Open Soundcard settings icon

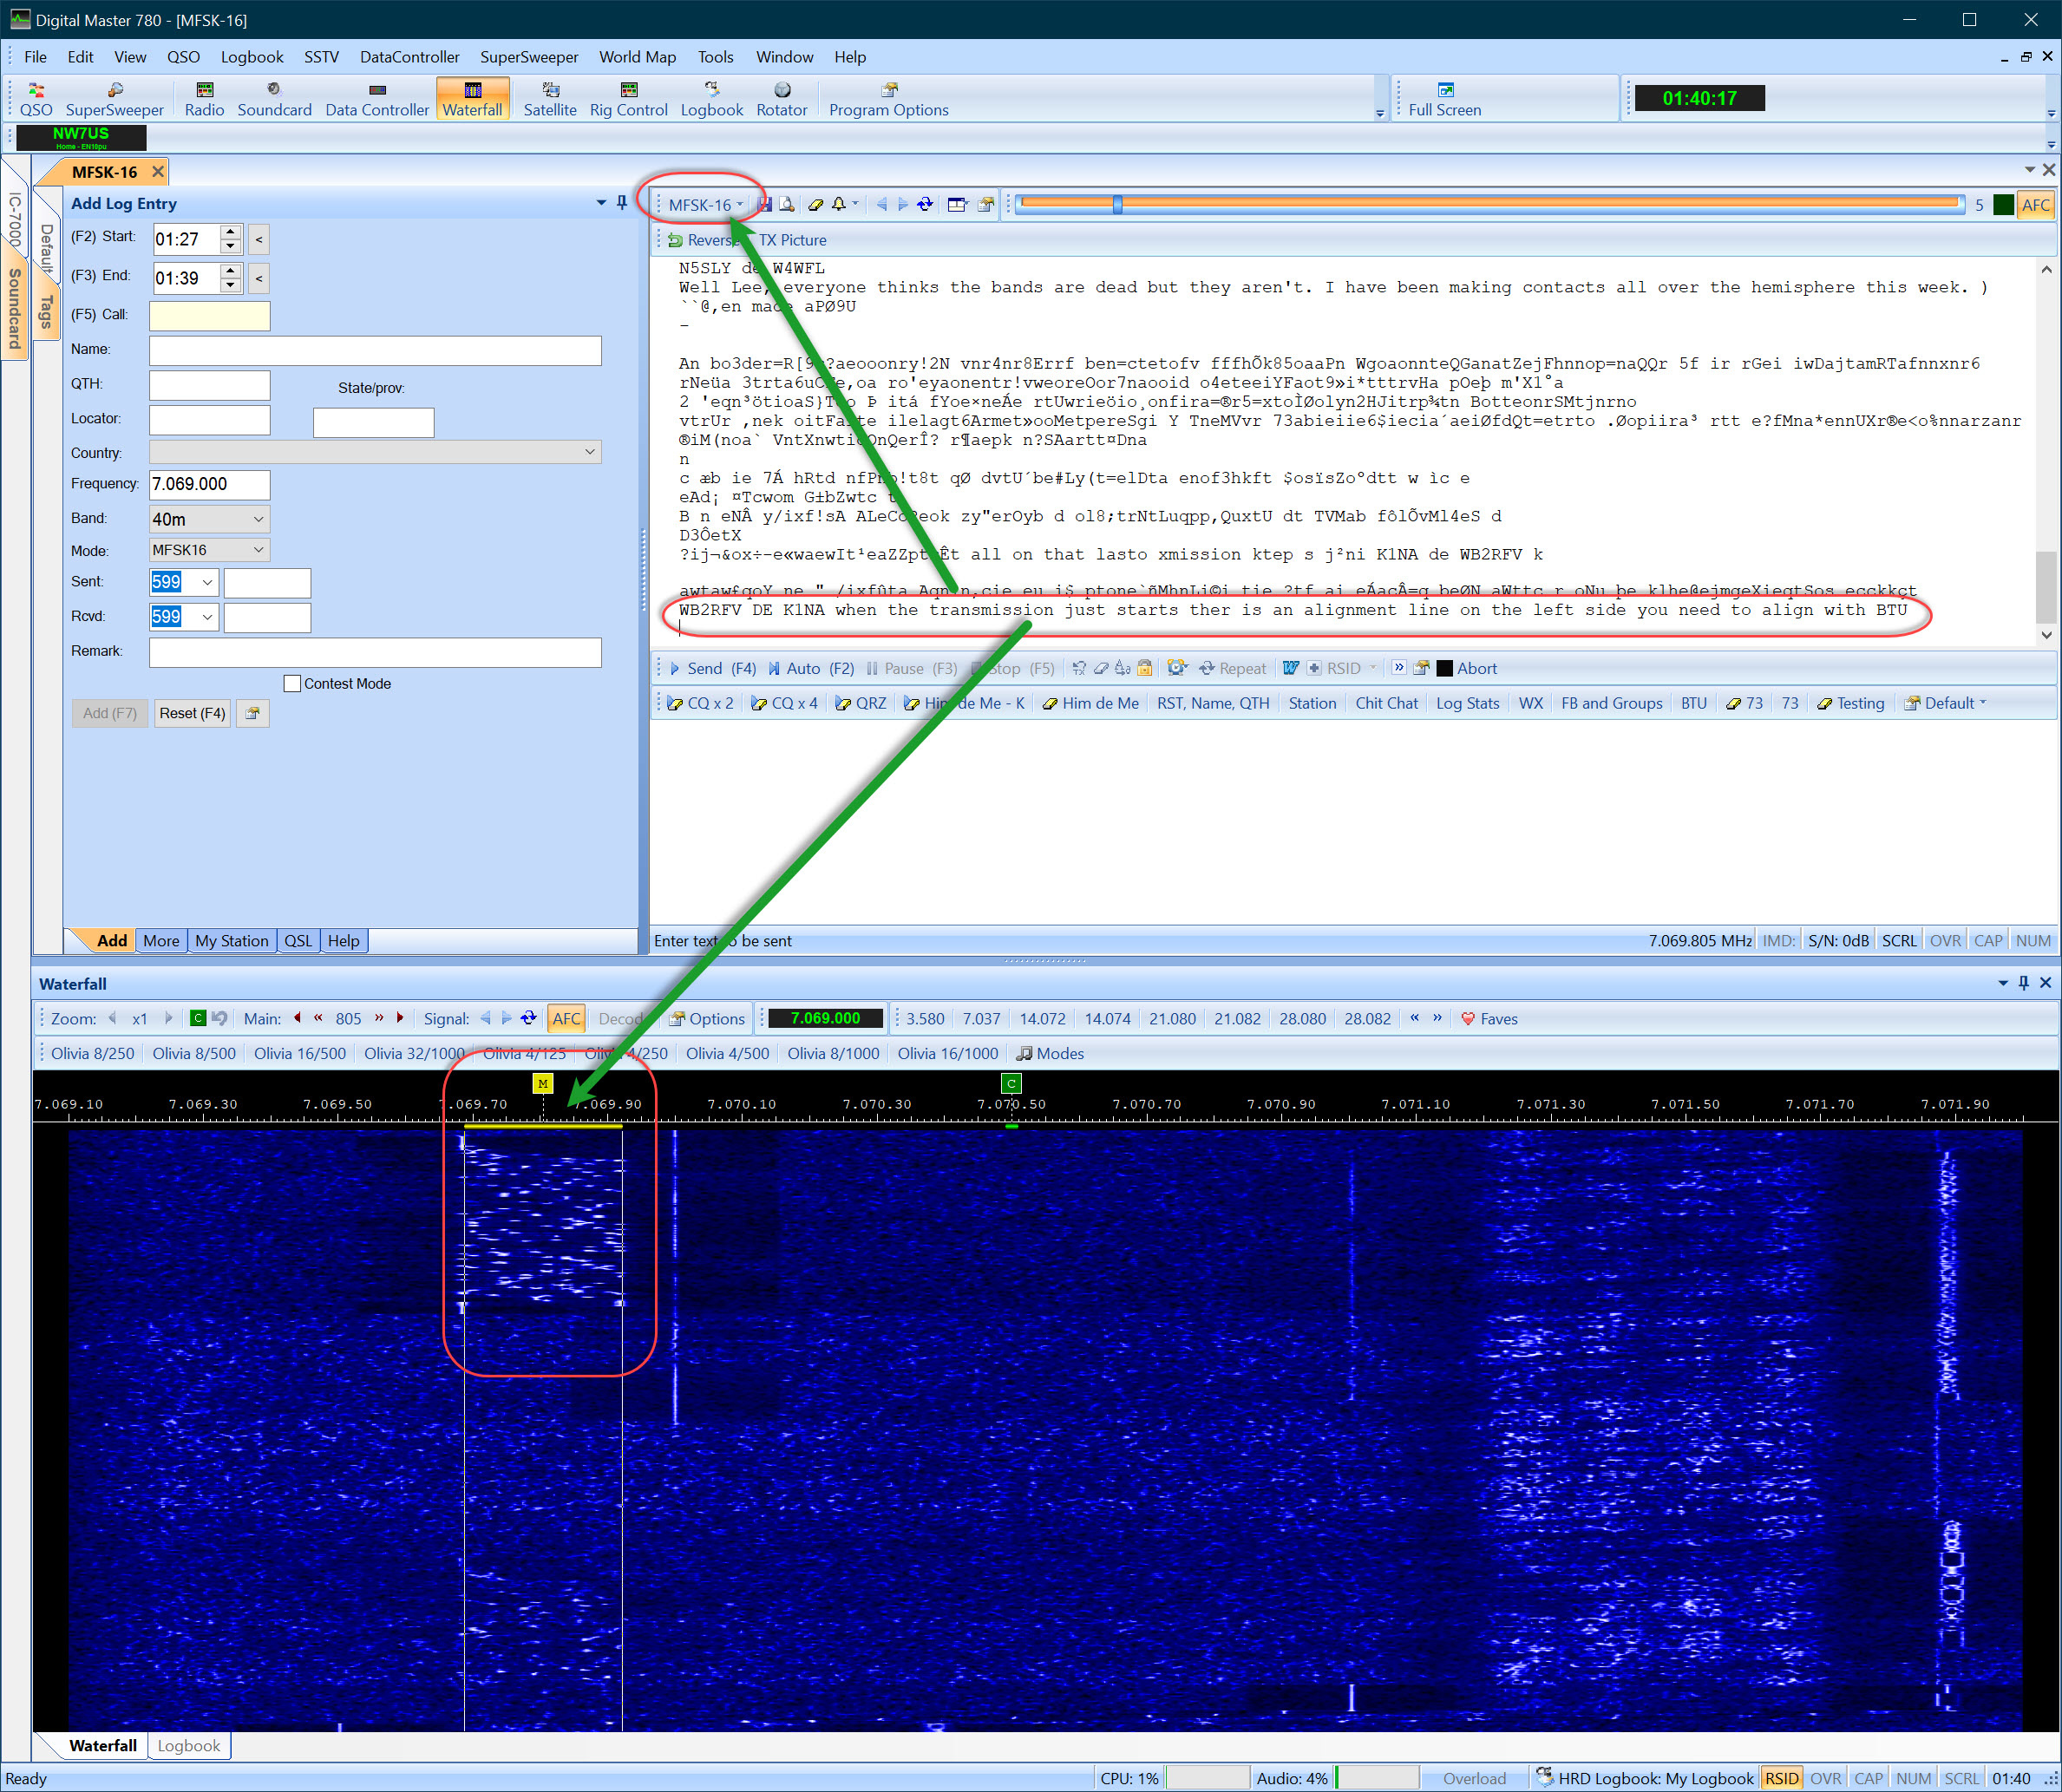[274, 100]
